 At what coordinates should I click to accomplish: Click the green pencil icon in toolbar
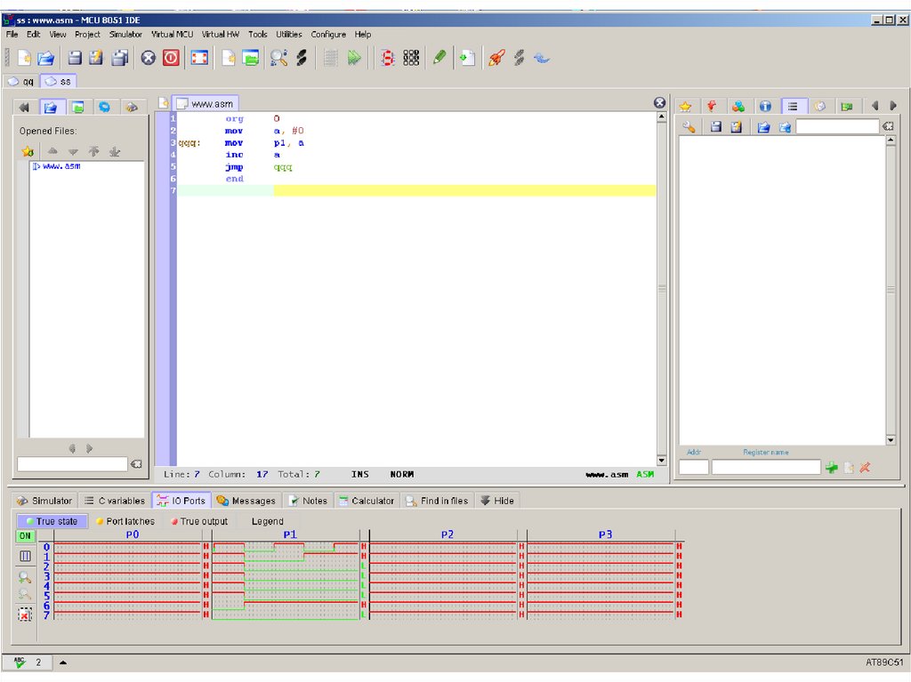439,58
